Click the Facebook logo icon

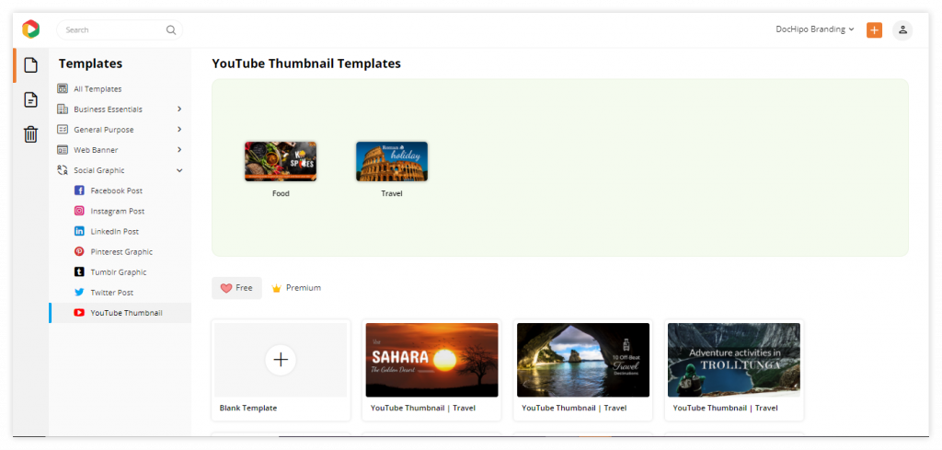tap(79, 190)
